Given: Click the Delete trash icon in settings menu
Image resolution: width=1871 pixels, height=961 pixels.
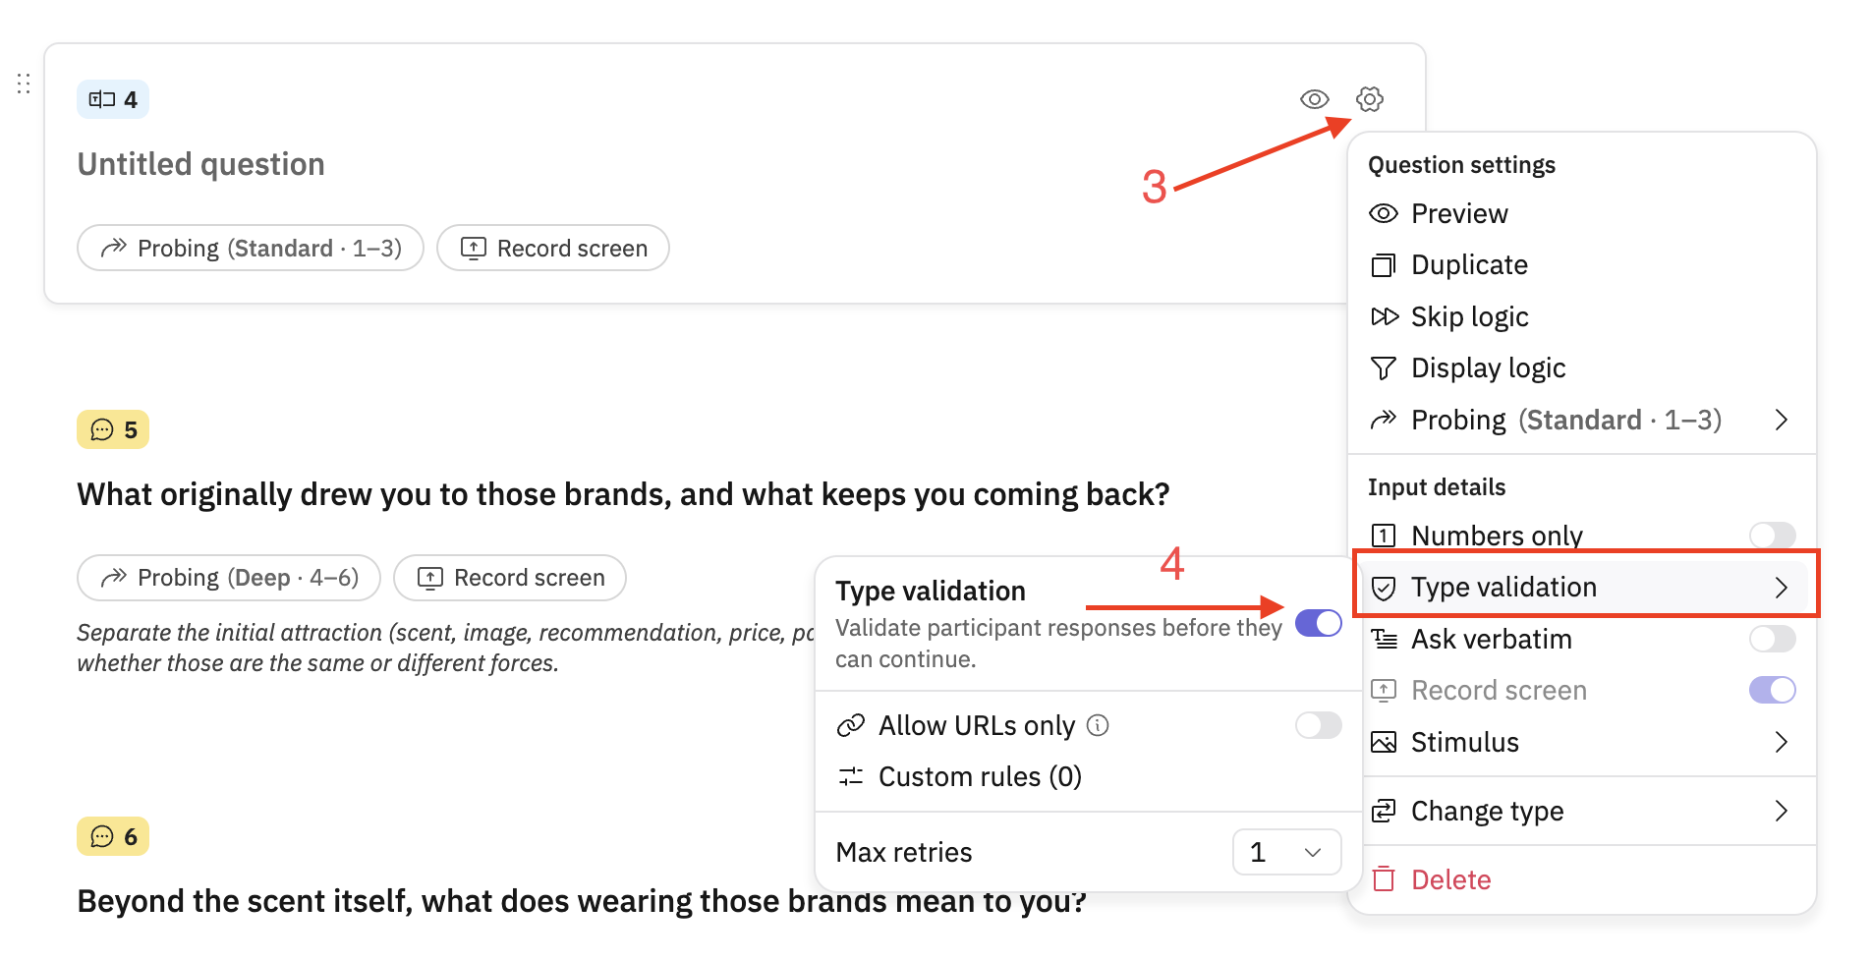Looking at the screenshot, I should pos(1384,878).
